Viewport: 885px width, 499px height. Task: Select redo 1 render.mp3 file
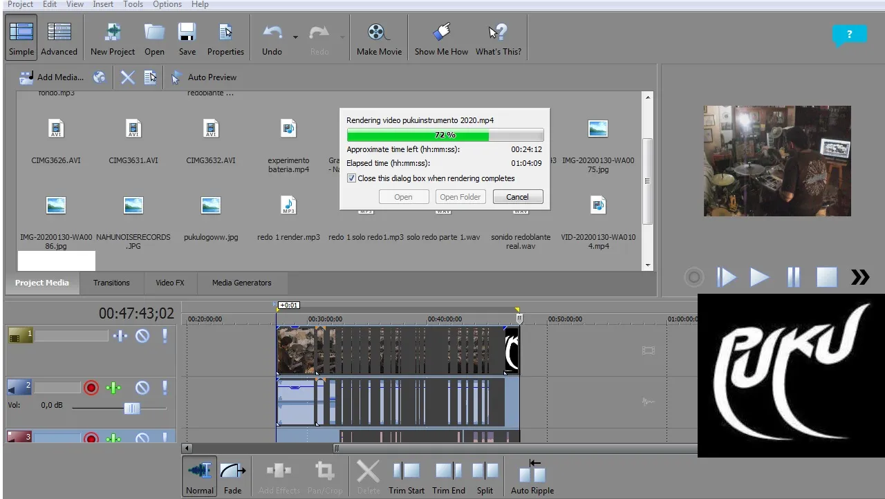[x=288, y=218]
